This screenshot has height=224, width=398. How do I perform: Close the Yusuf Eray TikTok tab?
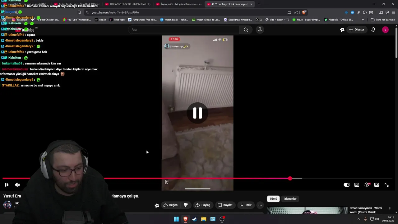[x=251, y=4]
